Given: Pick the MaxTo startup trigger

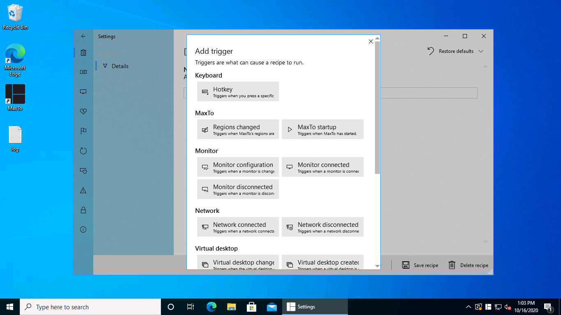Looking at the screenshot, I should 322,129.
